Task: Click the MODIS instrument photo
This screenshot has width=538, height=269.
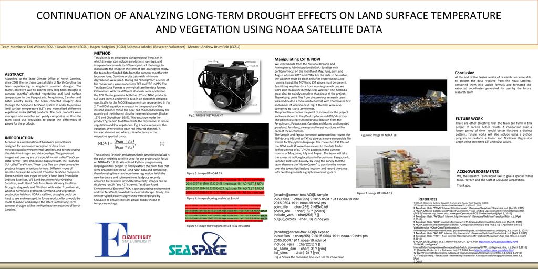Action: pos(226,87)
